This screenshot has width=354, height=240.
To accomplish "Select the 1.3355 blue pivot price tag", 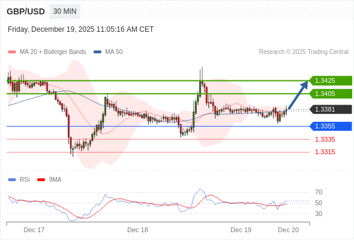I will [x=331, y=126].
